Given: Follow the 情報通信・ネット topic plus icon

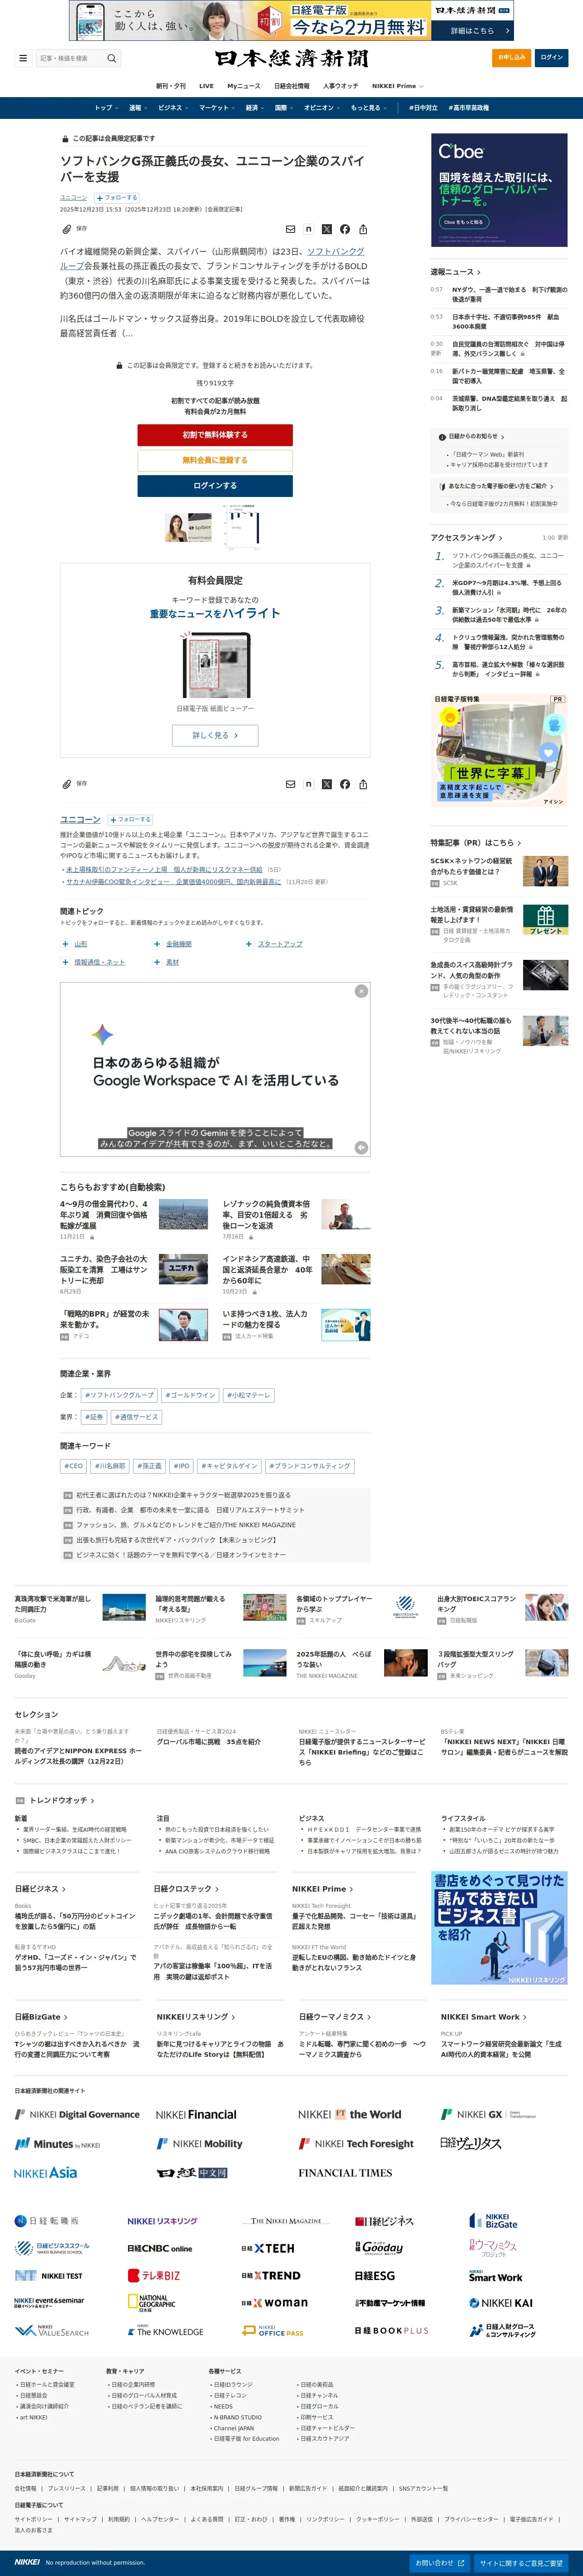Looking at the screenshot, I should pos(65,962).
